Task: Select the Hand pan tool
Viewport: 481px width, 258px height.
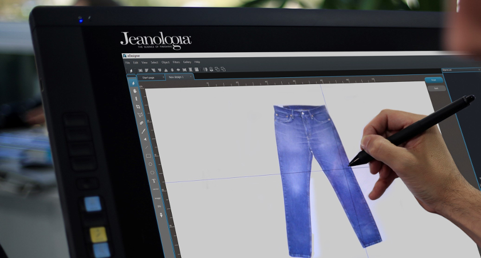Action: [135, 91]
